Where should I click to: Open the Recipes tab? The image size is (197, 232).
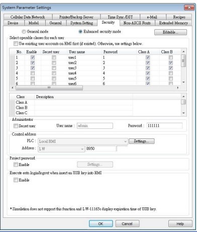click(179, 17)
